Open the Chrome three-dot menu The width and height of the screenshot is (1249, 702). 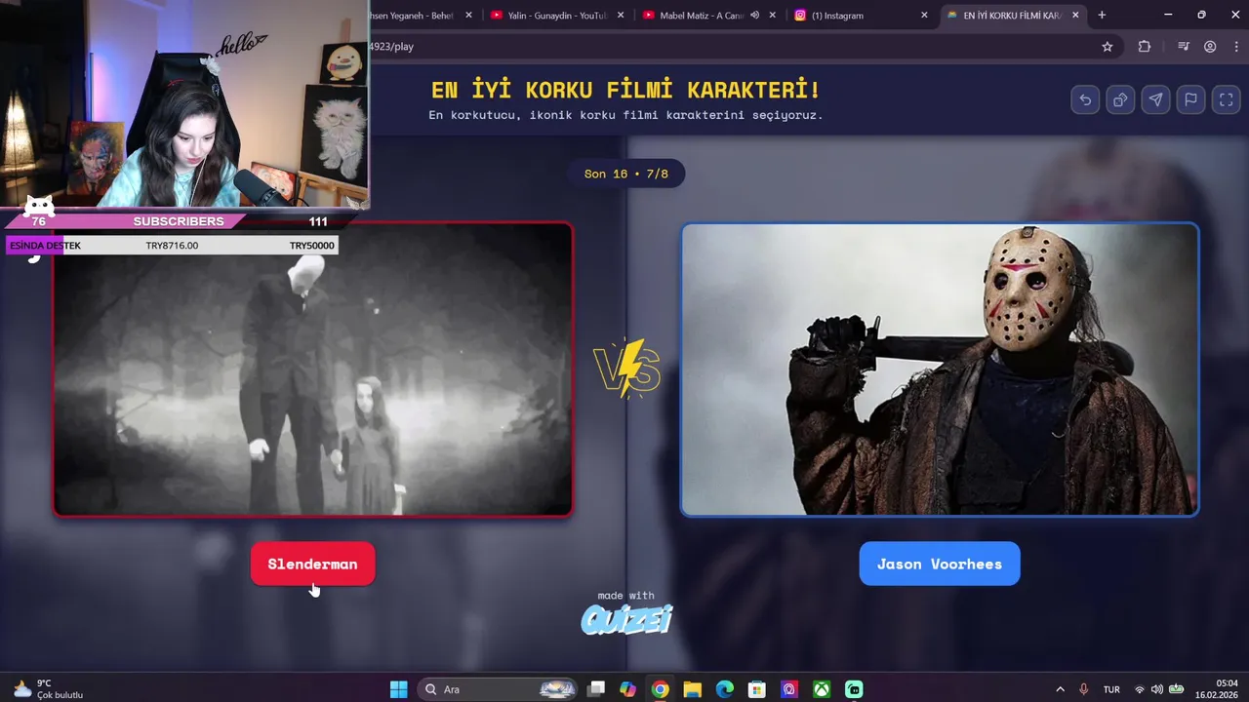[x=1235, y=46]
